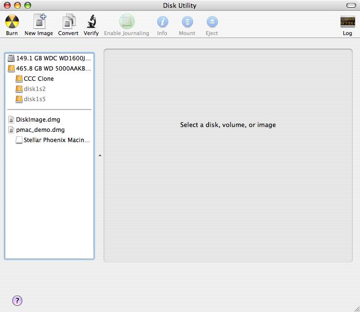Click the Enable Journaling icon
The image size is (360, 312).
(126, 21)
